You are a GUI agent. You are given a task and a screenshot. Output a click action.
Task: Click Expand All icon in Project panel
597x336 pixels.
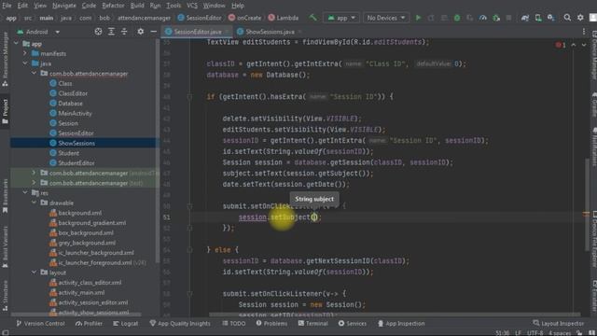tap(111, 32)
